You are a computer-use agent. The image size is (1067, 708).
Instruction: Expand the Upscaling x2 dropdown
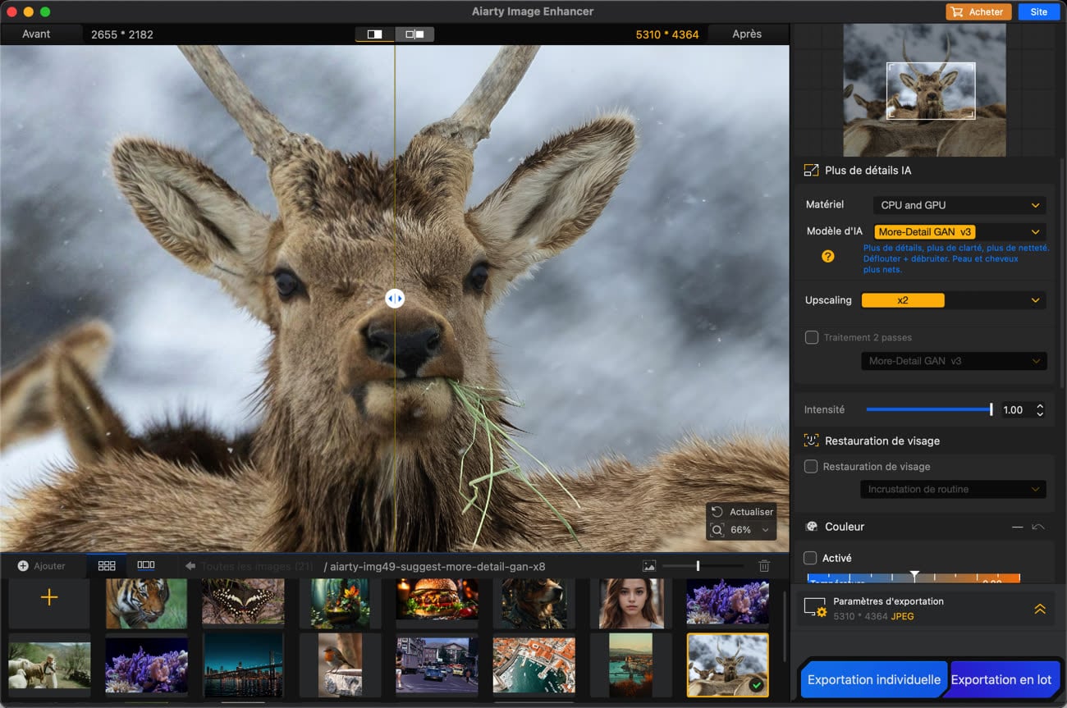[x=953, y=300]
